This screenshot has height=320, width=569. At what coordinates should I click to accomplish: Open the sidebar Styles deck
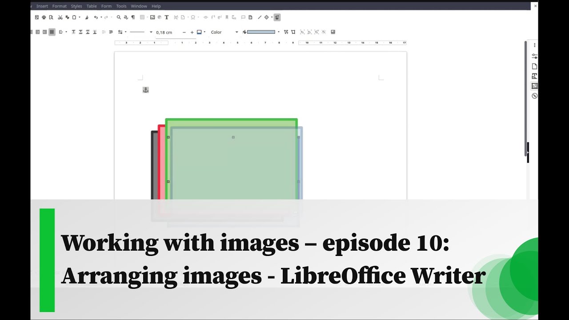[x=535, y=76]
